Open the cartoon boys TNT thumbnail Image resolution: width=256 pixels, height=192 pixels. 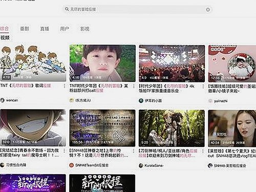33,63
